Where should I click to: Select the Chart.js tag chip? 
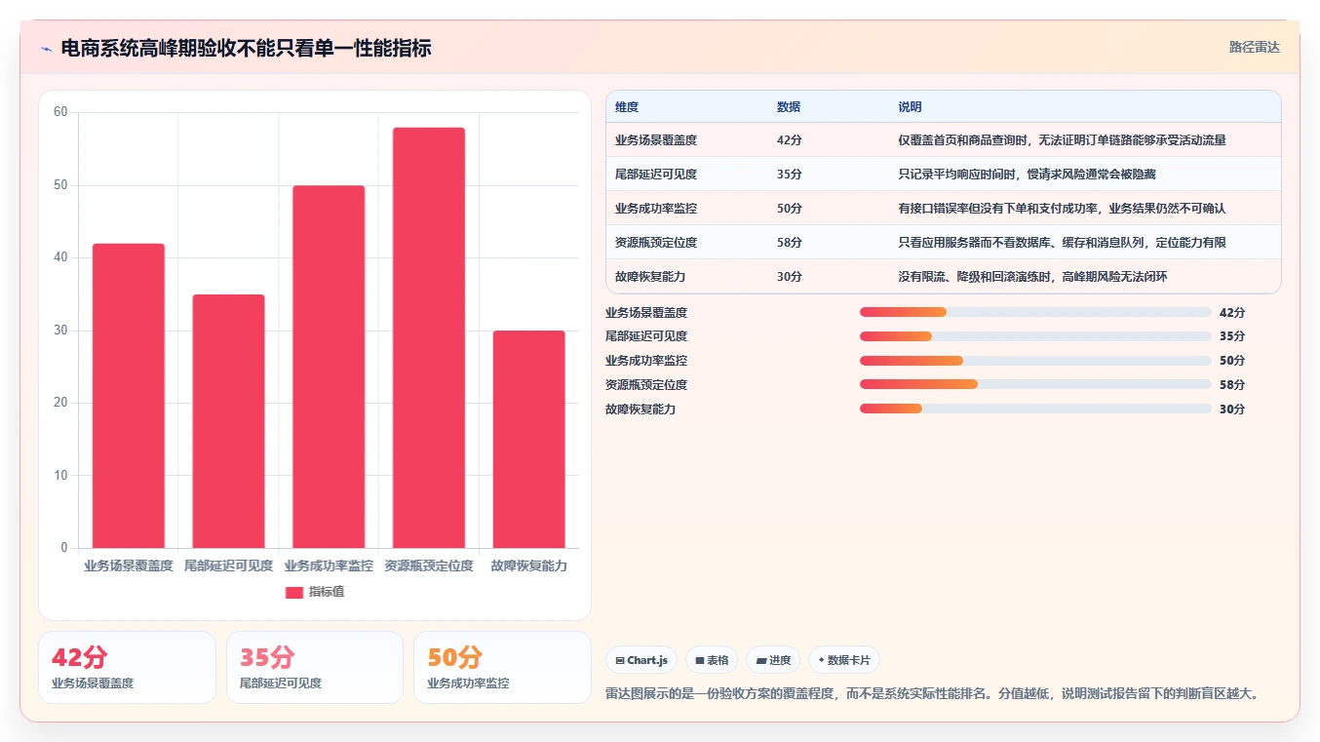click(641, 660)
